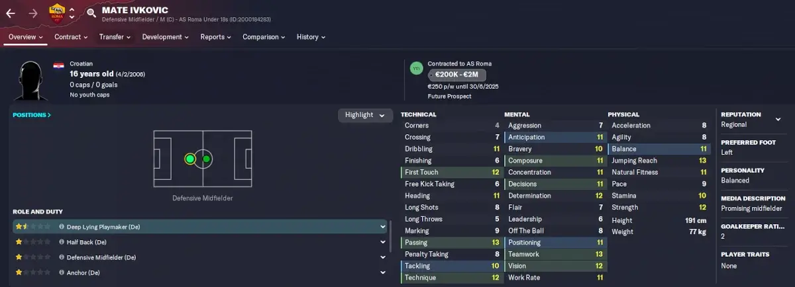Open the Positions link
Viewport: 795px width, 287px height.
click(32, 115)
